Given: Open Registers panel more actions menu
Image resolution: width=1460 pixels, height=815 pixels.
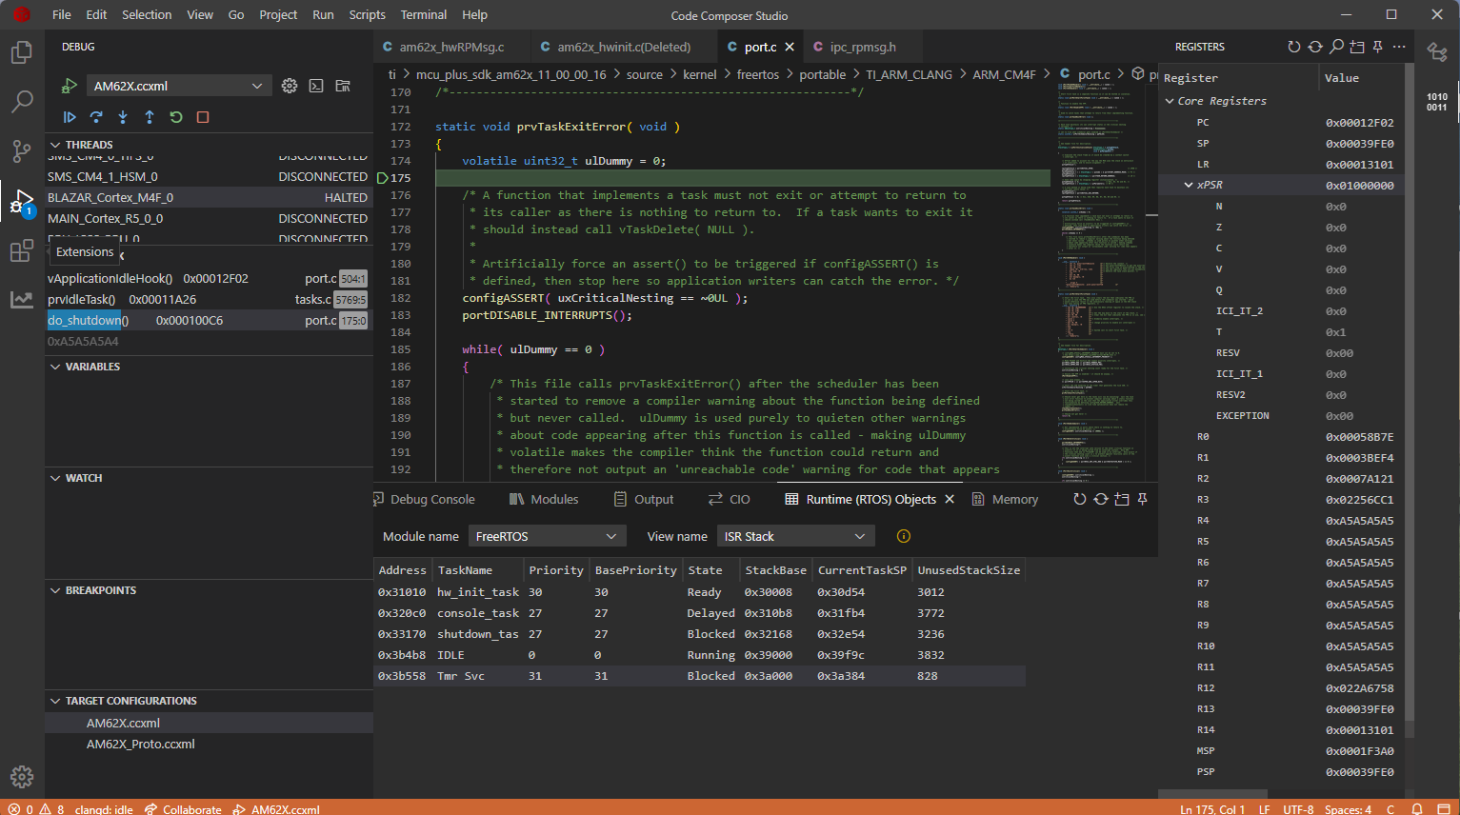Looking at the screenshot, I should 1399,47.
